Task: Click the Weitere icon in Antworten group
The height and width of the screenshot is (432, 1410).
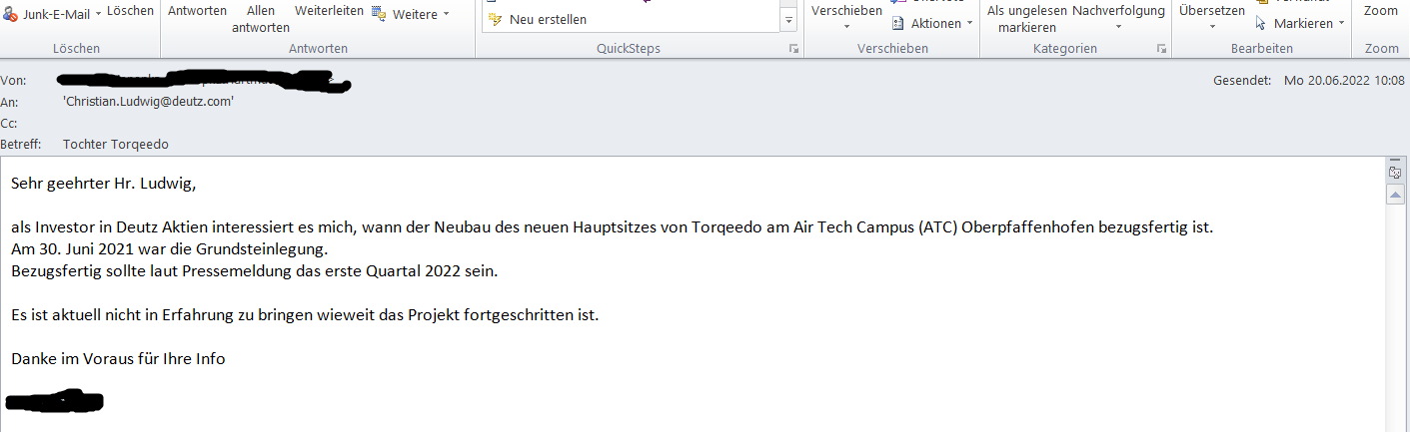Action: point(379,13)
